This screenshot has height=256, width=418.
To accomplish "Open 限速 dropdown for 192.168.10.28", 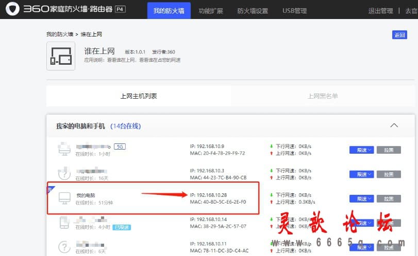I will [361, 199].
